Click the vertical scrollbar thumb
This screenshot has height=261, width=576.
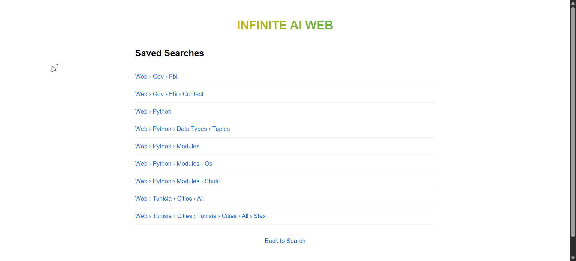click(573, 122)
